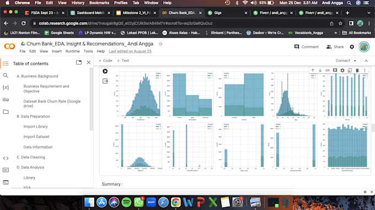The width and height of the screenshot is (375, 210).
Task: Add a Text cell
Action: click(x=123, y=60)
